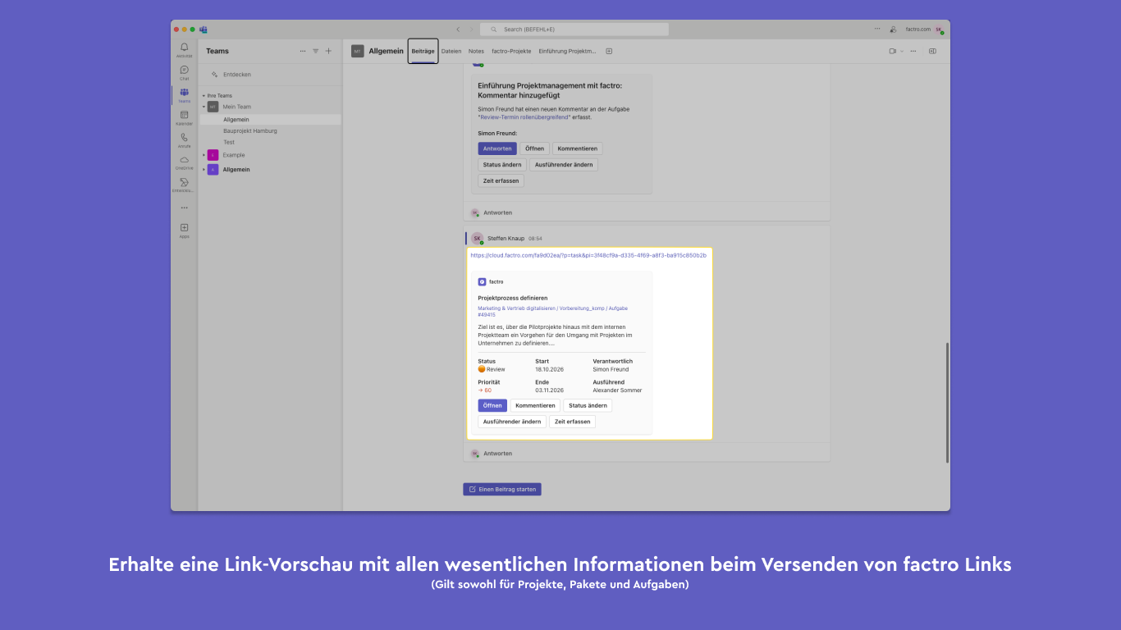Open the Apps plus icon

[x=184, y=227]
